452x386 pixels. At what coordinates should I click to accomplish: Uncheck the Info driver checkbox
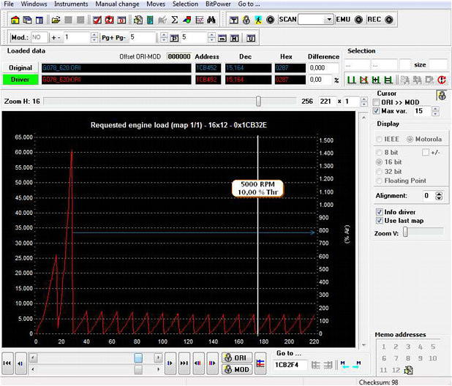click(x=378, y=211)
